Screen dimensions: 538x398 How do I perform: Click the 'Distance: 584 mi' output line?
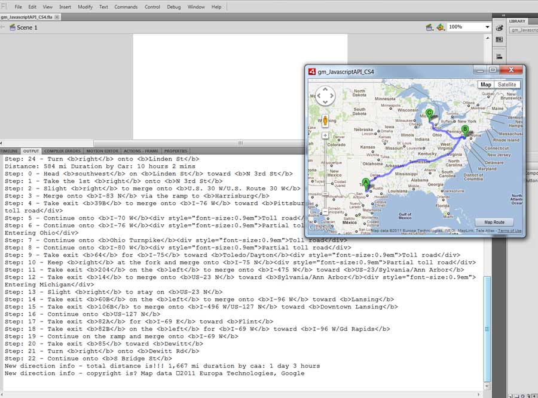tap(100, 166)
